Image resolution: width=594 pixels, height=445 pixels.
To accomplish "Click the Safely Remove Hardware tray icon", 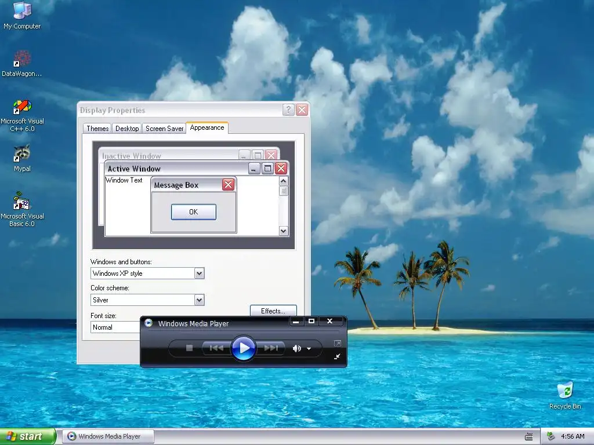I will click(x=551, y=436).
